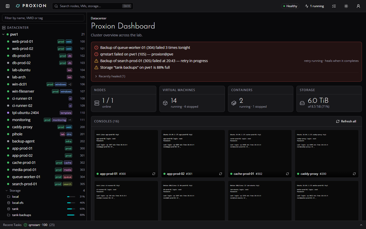Open the ci-runner-01 console thumbnail

click(x=126, y=201)
